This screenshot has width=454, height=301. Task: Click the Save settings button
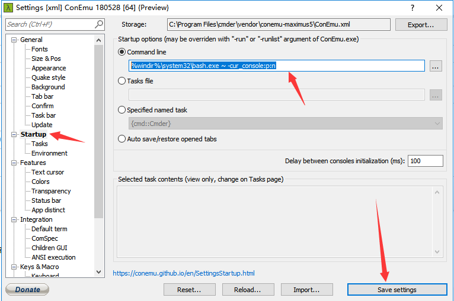click(x=397, y=290)
